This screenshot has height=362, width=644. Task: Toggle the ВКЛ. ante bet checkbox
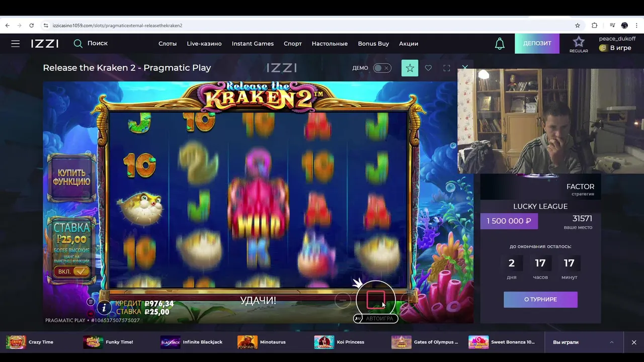click(x=72, y=271)
